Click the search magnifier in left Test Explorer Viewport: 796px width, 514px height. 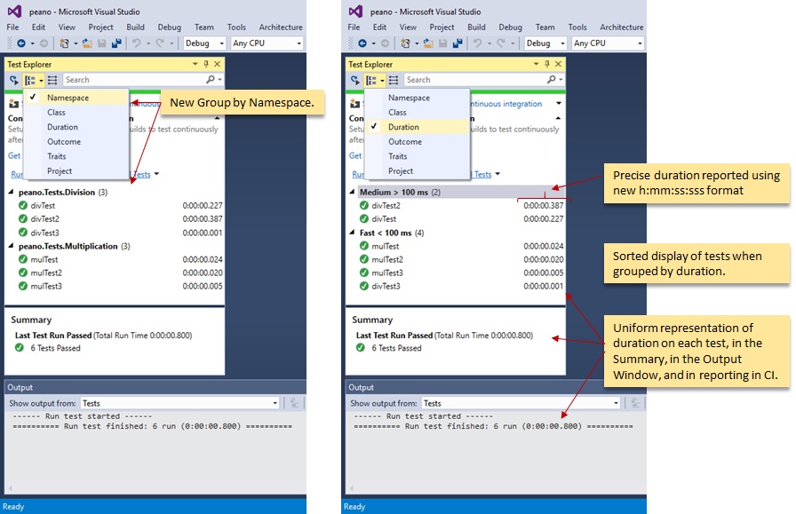(x=211, y=80)
